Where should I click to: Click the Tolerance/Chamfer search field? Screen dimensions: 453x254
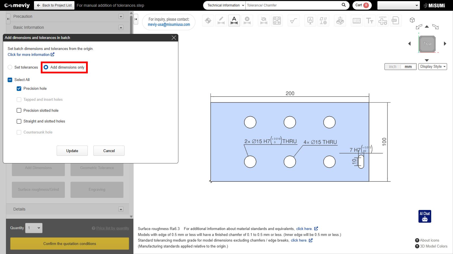pyautogui.click(x=293, y=5)
